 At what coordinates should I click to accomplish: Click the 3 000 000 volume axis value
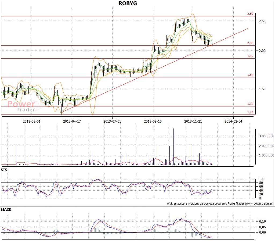click(266, 136)
